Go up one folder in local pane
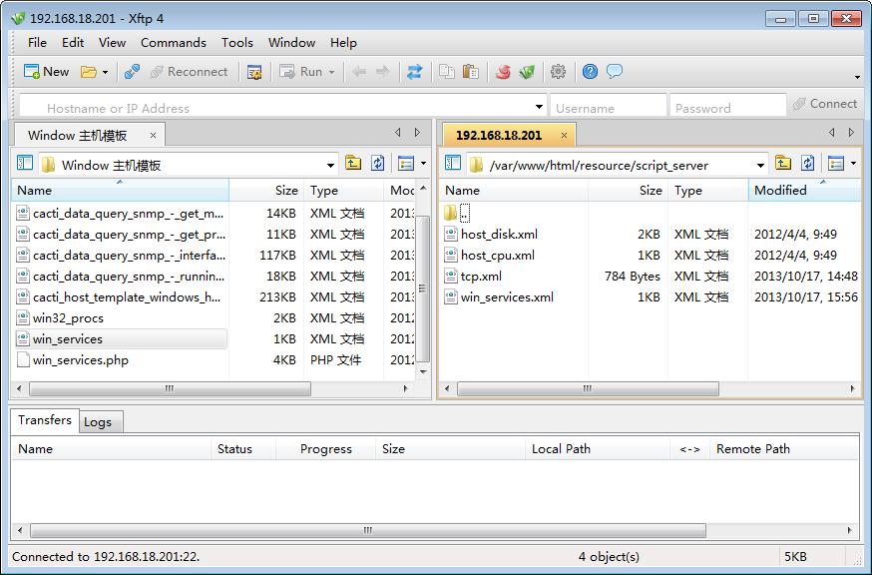872x575 pixels. pos(352,163)
